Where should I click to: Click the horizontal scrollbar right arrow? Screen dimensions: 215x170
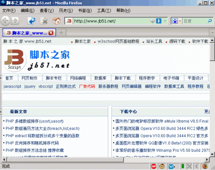click(x=207, y=160)
